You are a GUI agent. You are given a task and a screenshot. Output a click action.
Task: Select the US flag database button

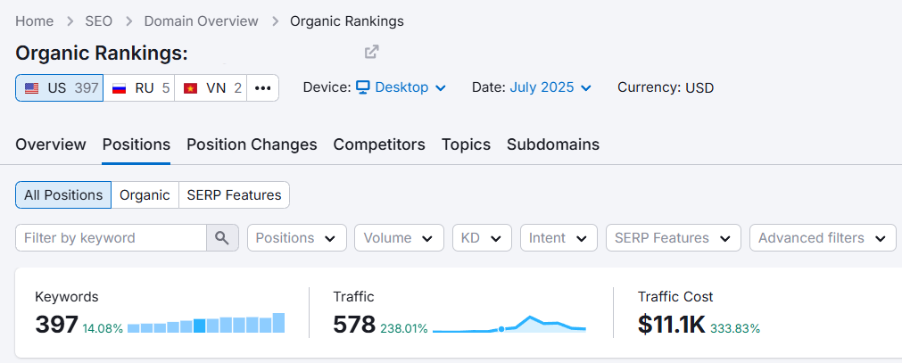59,88
